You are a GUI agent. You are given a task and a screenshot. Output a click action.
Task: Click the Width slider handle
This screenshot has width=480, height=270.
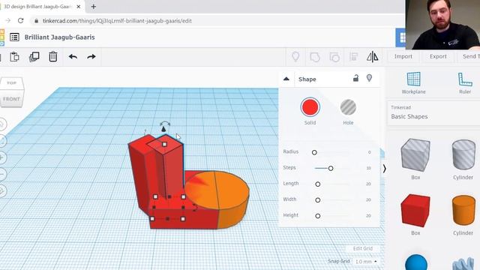318,200
